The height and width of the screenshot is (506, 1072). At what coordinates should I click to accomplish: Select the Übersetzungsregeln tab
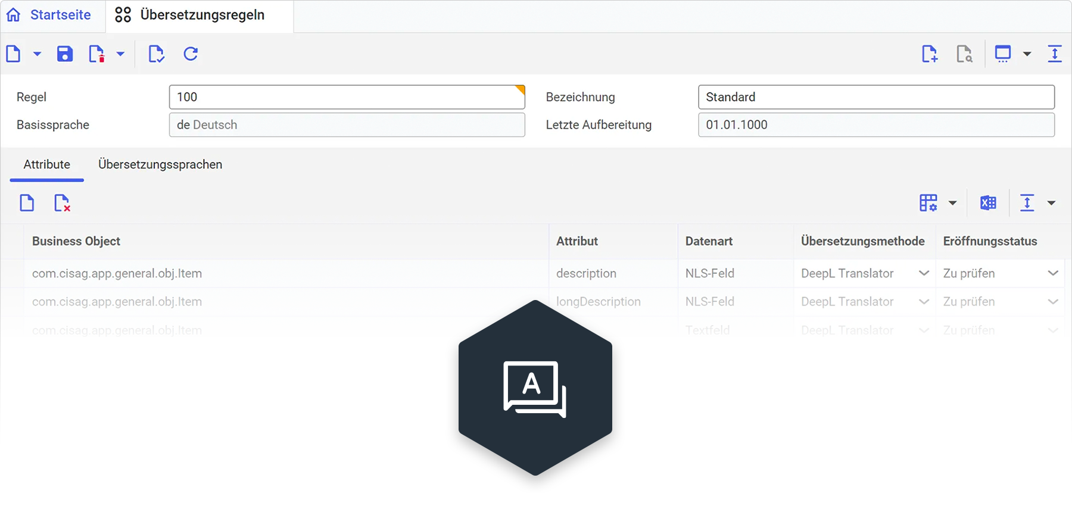(200, 15)
